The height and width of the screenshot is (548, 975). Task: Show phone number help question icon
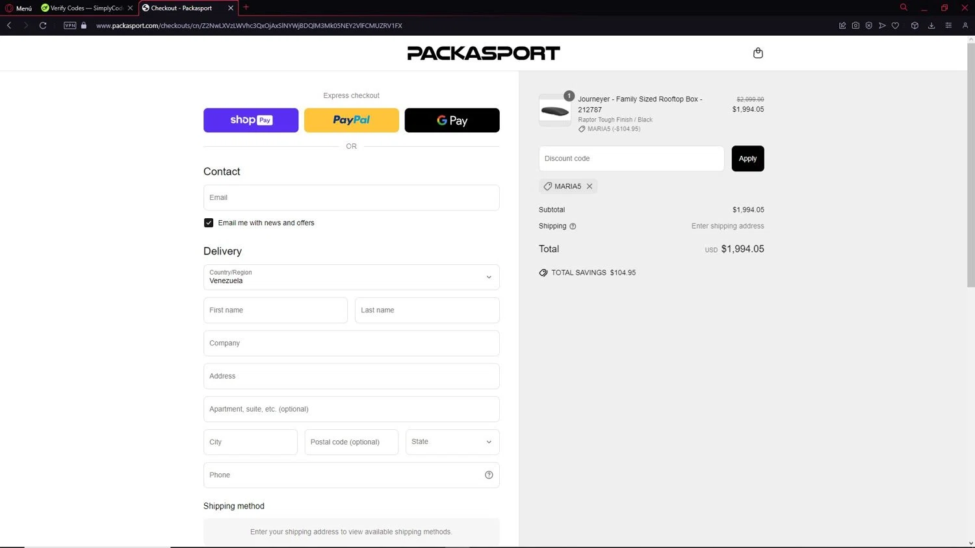click(x=489, y=475)
